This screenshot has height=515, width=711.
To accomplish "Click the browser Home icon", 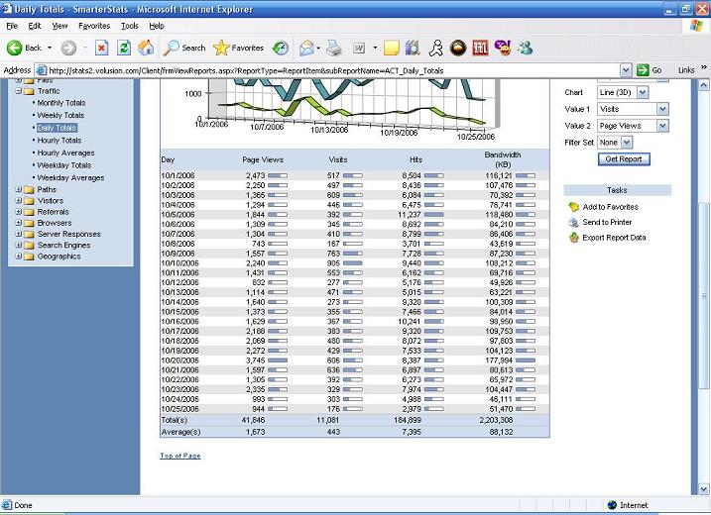I will point(146,48).
